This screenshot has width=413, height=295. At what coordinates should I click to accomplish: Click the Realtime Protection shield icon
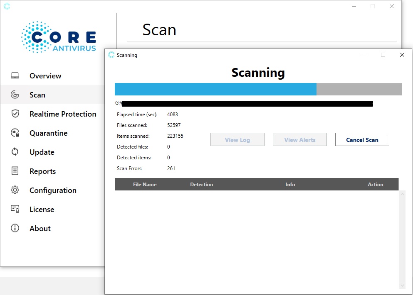point(15,114)
